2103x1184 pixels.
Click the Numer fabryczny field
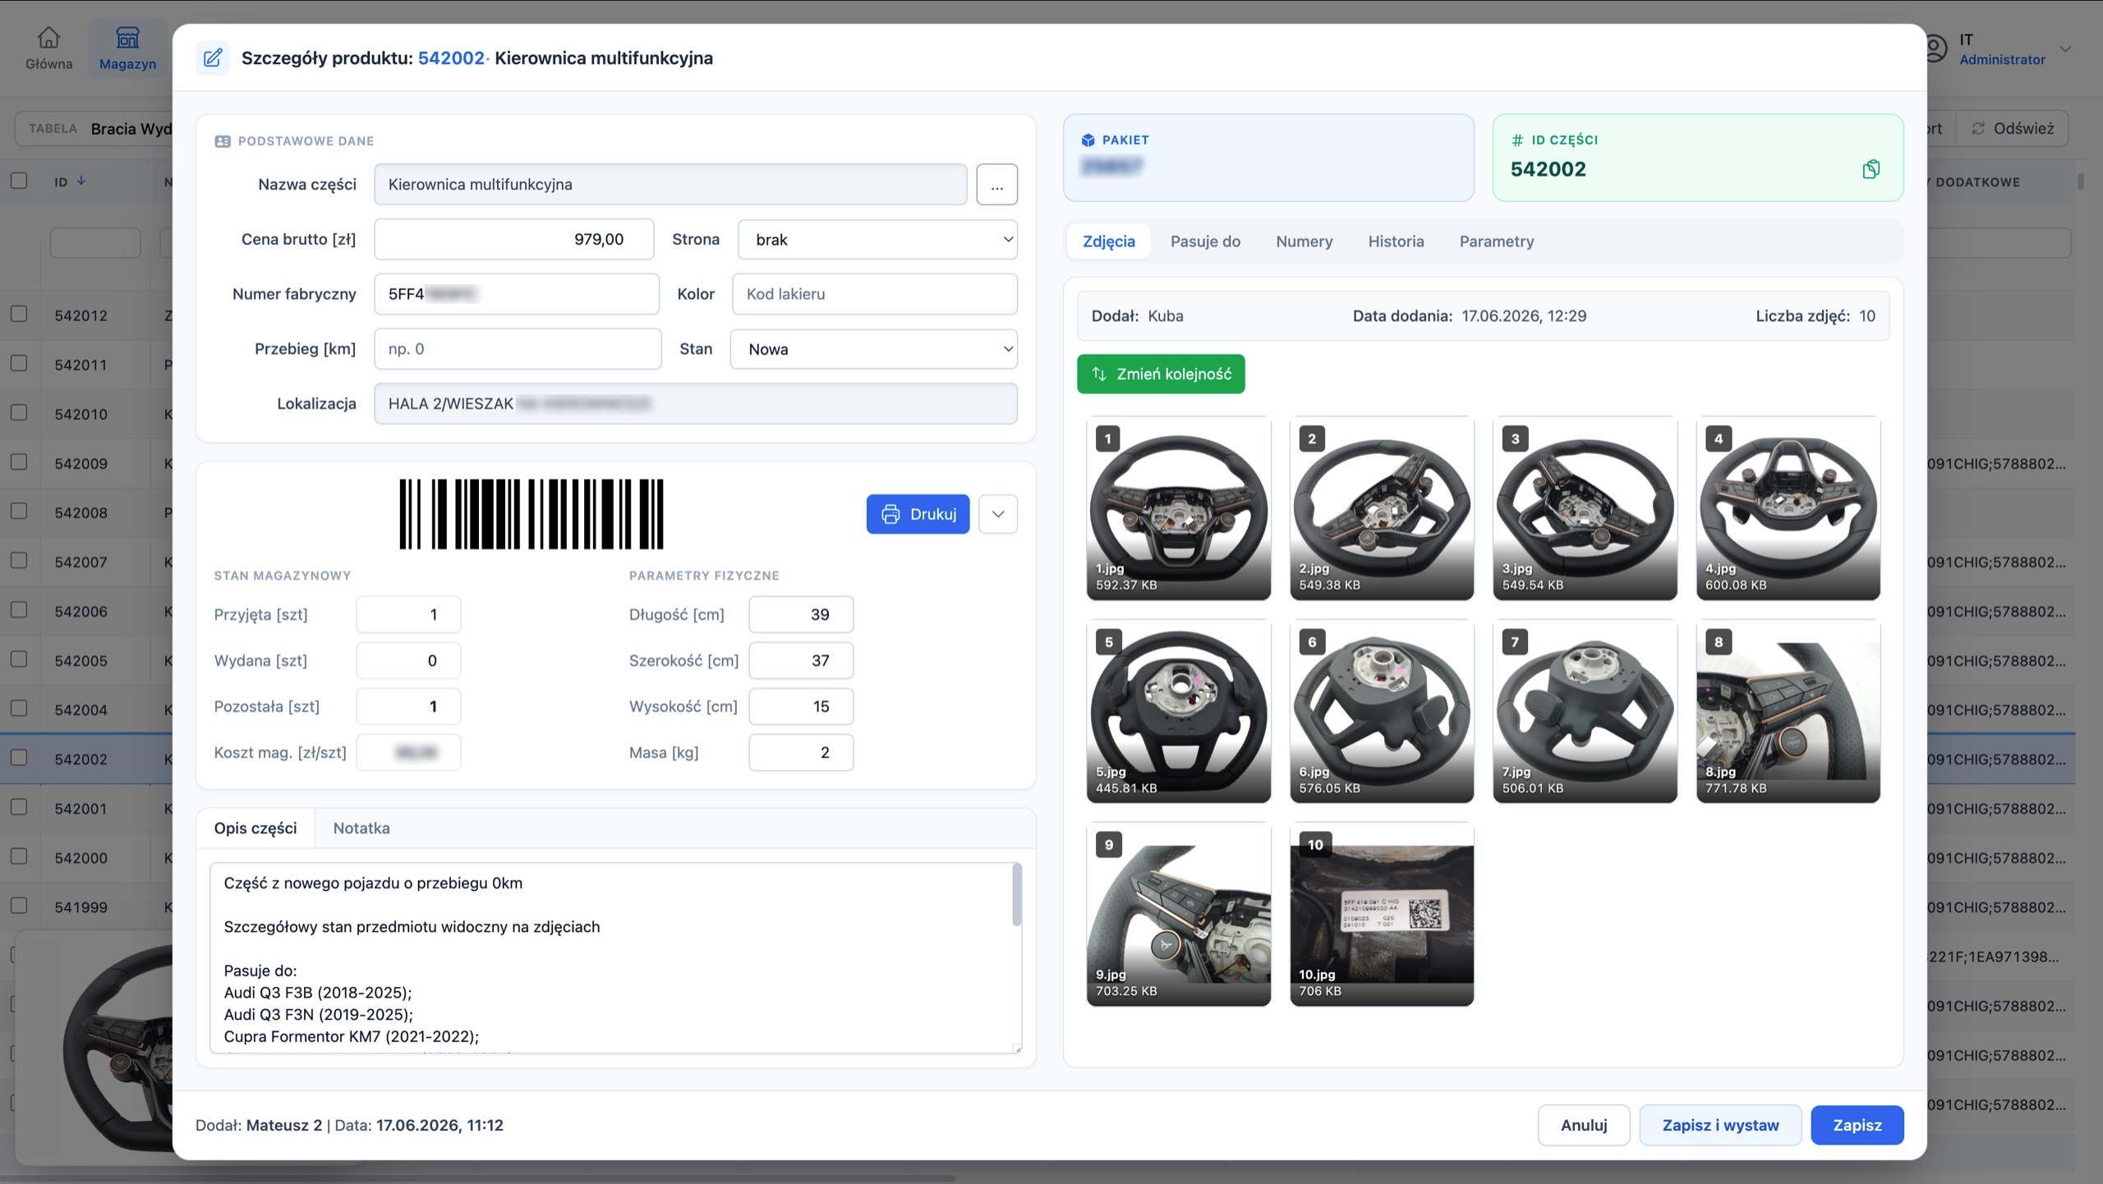516,294
